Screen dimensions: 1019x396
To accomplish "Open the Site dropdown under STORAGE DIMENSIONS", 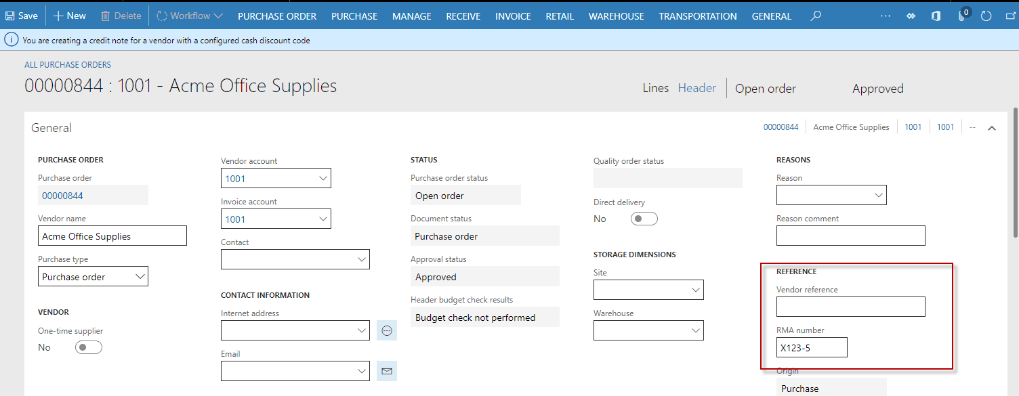I will pyautogui.click(x=696, y=289).
